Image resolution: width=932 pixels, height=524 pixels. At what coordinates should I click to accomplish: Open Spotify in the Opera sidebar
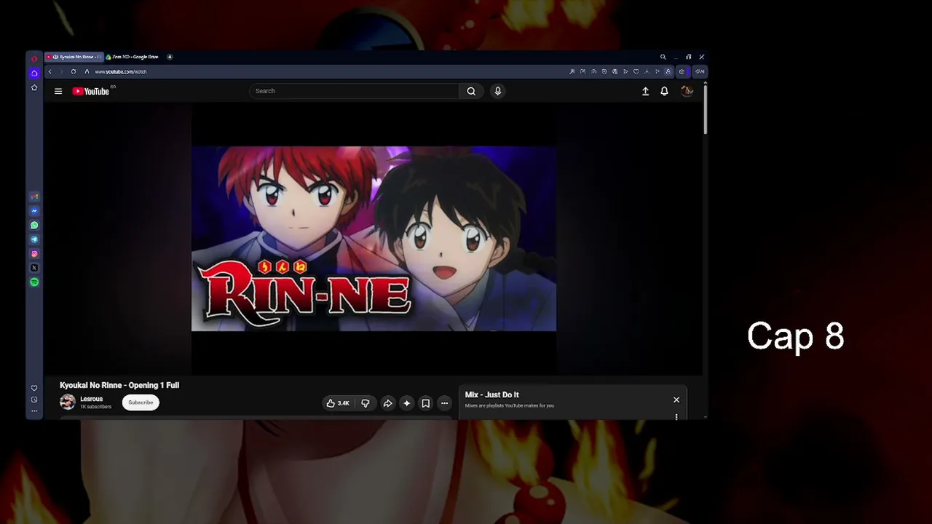coord(34,282)
